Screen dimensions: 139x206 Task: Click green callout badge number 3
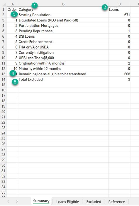point(14,14)
